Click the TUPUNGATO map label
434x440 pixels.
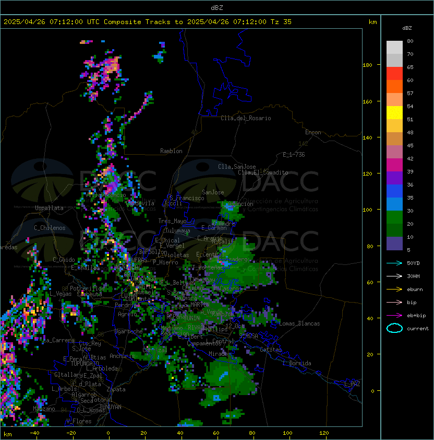[85, 363]
